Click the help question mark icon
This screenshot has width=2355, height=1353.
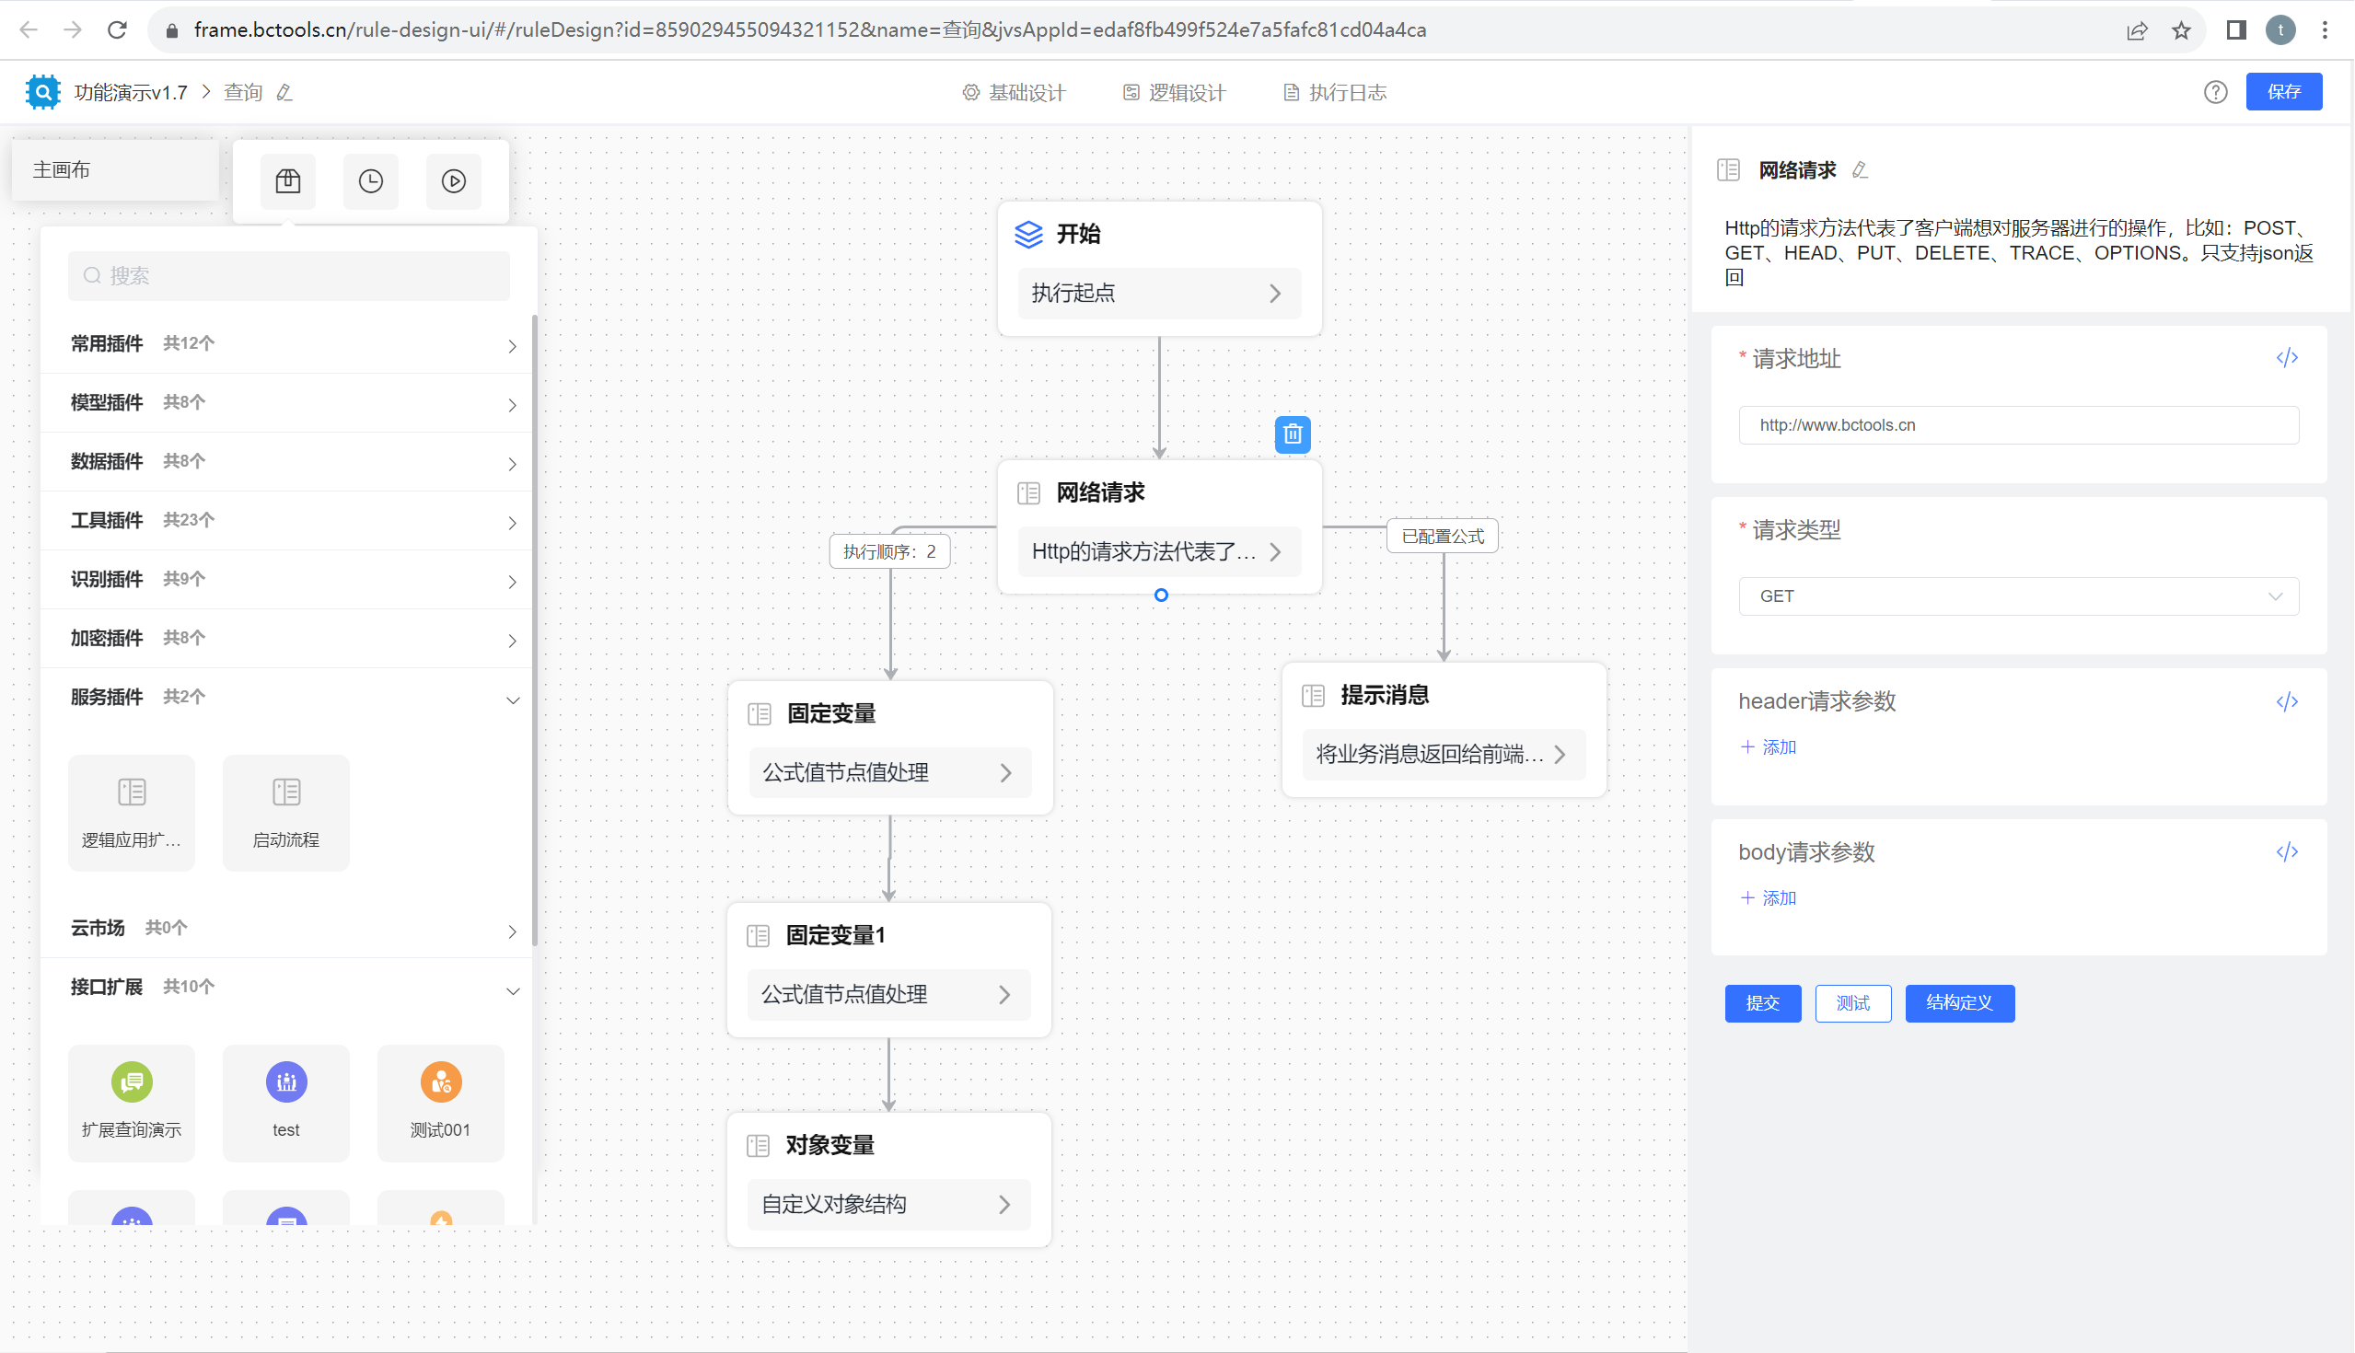pyautogui.click(x=2215, y=92)
